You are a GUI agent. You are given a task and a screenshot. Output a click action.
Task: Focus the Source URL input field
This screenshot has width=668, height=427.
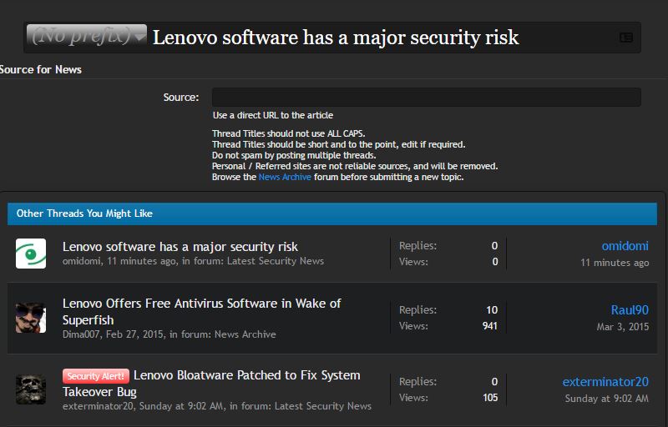click(x=426, y=98)
